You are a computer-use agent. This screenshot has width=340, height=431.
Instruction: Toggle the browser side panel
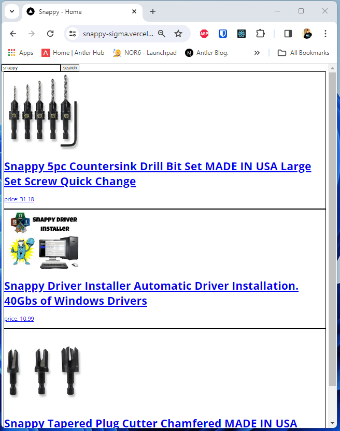coord(288,34)
